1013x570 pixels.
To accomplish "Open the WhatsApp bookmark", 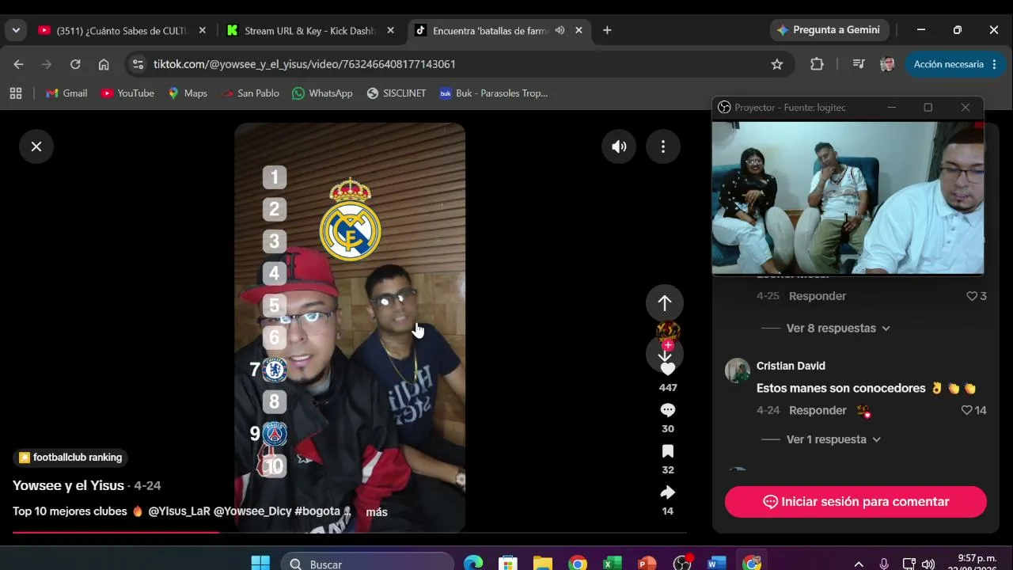I will pyautogui.click(x=322, y=93).
